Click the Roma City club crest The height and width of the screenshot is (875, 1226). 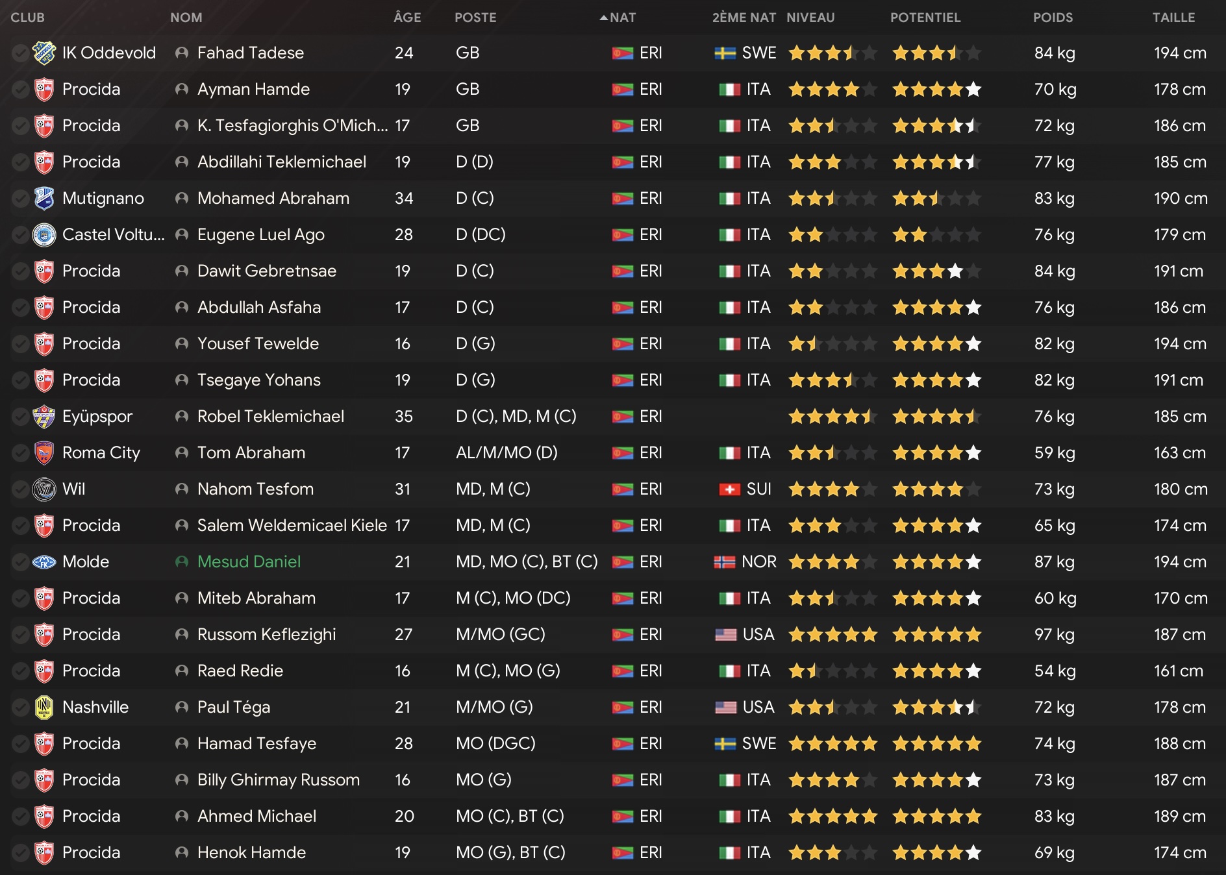[44, 453]
